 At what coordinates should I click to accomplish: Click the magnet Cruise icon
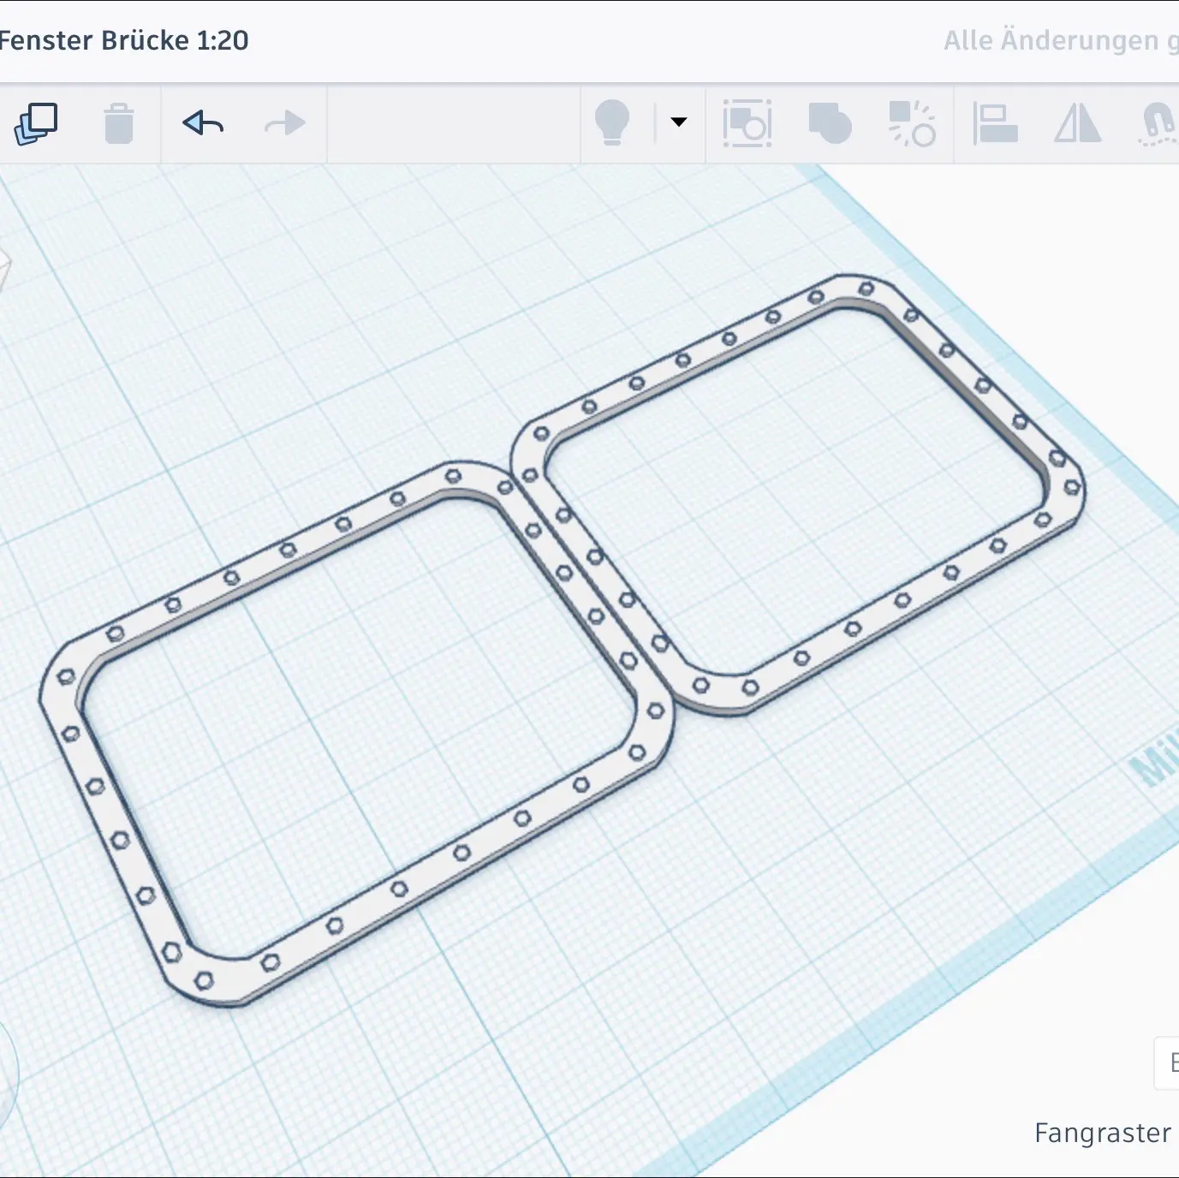1158,123
